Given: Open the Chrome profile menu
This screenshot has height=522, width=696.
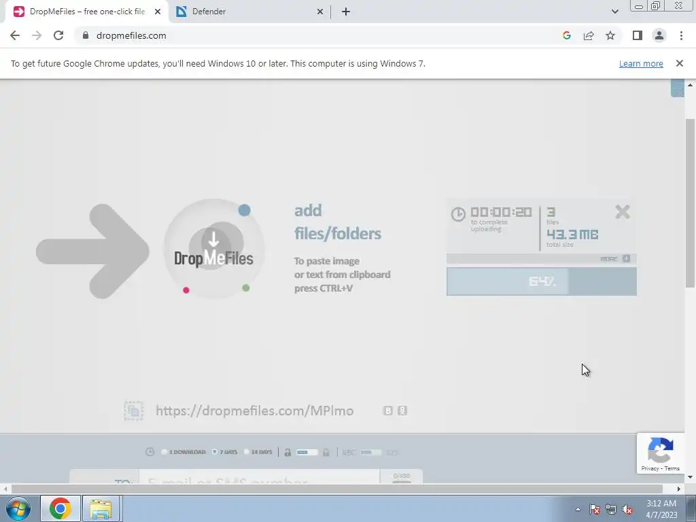Looking at the screenshot, I should [659, 35].
